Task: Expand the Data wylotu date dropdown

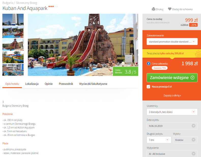Action: (172, 126)
